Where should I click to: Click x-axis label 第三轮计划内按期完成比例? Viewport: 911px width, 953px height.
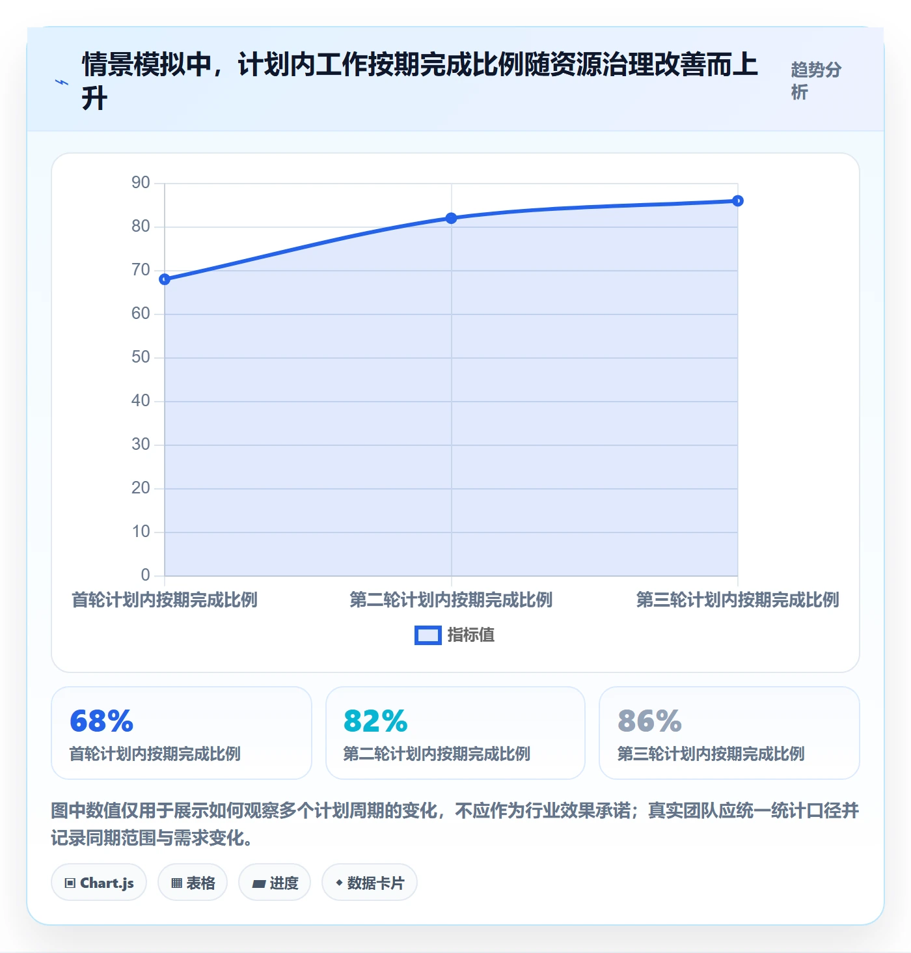pos(737,600)
